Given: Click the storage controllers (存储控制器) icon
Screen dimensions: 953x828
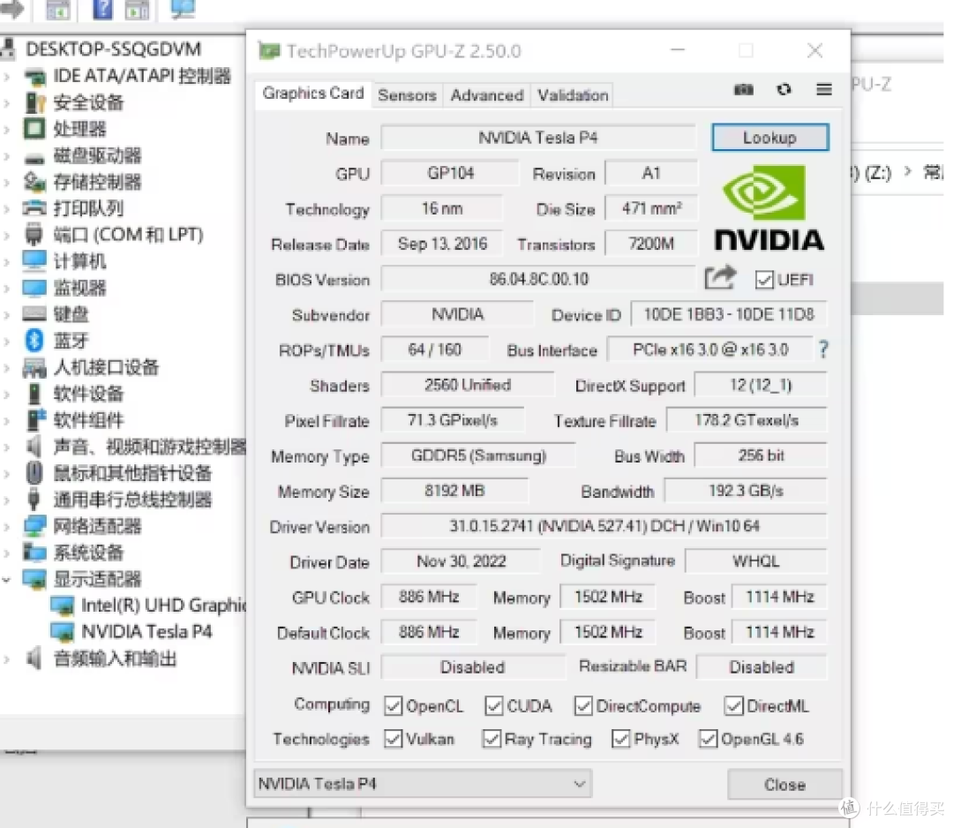Looking at the screenshot, I should tap(34, 182).
